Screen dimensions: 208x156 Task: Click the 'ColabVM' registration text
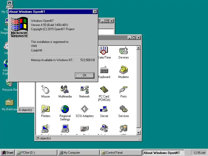36,50
